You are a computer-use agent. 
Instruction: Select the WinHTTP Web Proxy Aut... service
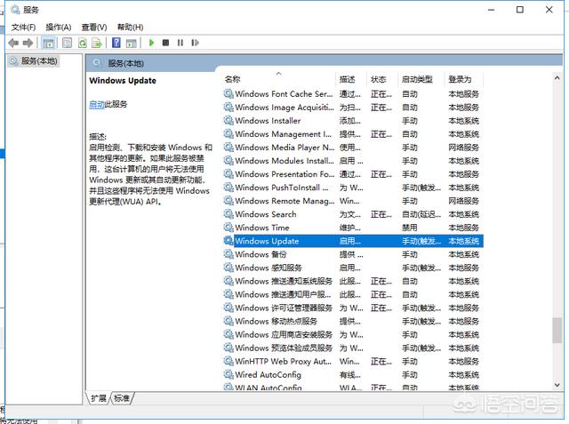[353, 361]
